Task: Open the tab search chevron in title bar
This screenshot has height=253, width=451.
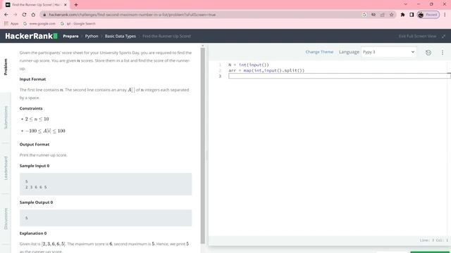Action: point(406,4)
